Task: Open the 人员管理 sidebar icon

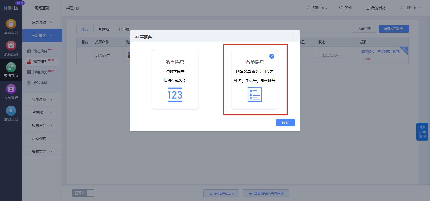Action: 11,92
